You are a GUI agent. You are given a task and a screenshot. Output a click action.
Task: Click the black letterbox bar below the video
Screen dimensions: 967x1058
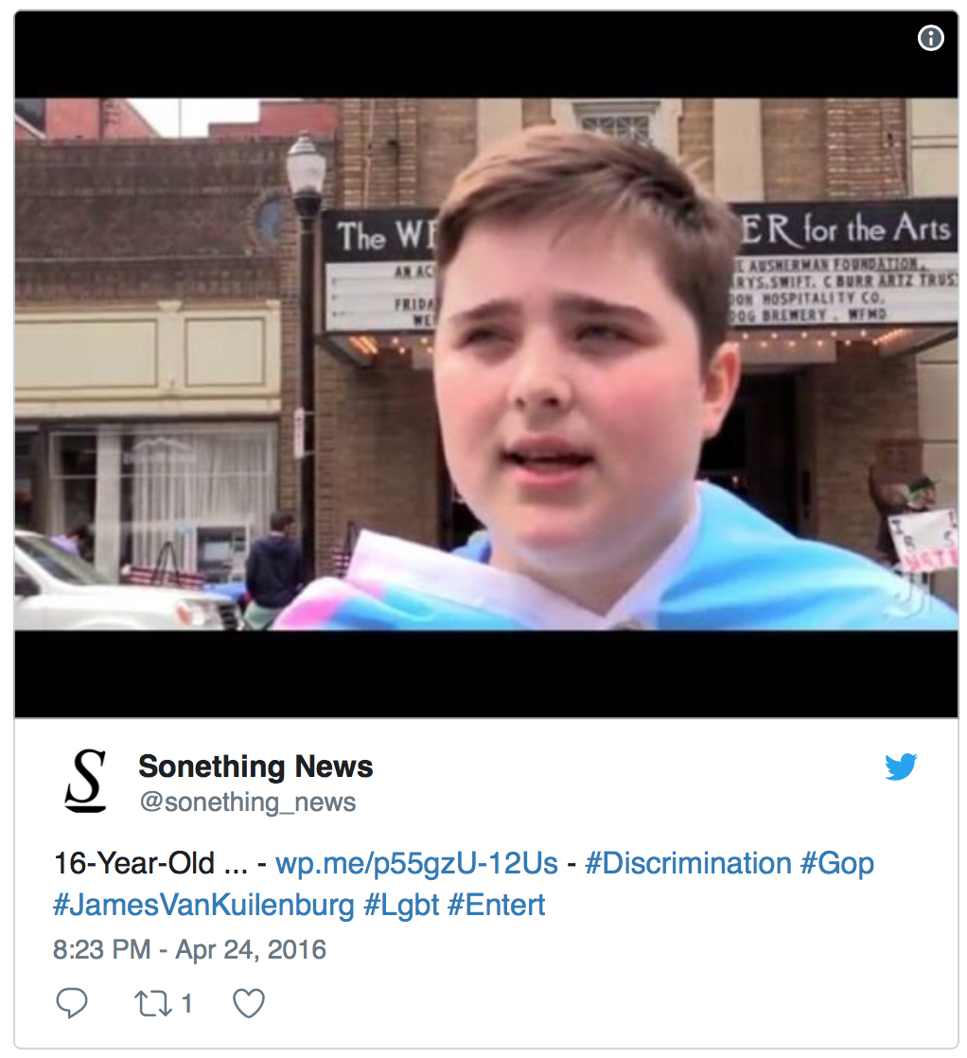(485, 674)
